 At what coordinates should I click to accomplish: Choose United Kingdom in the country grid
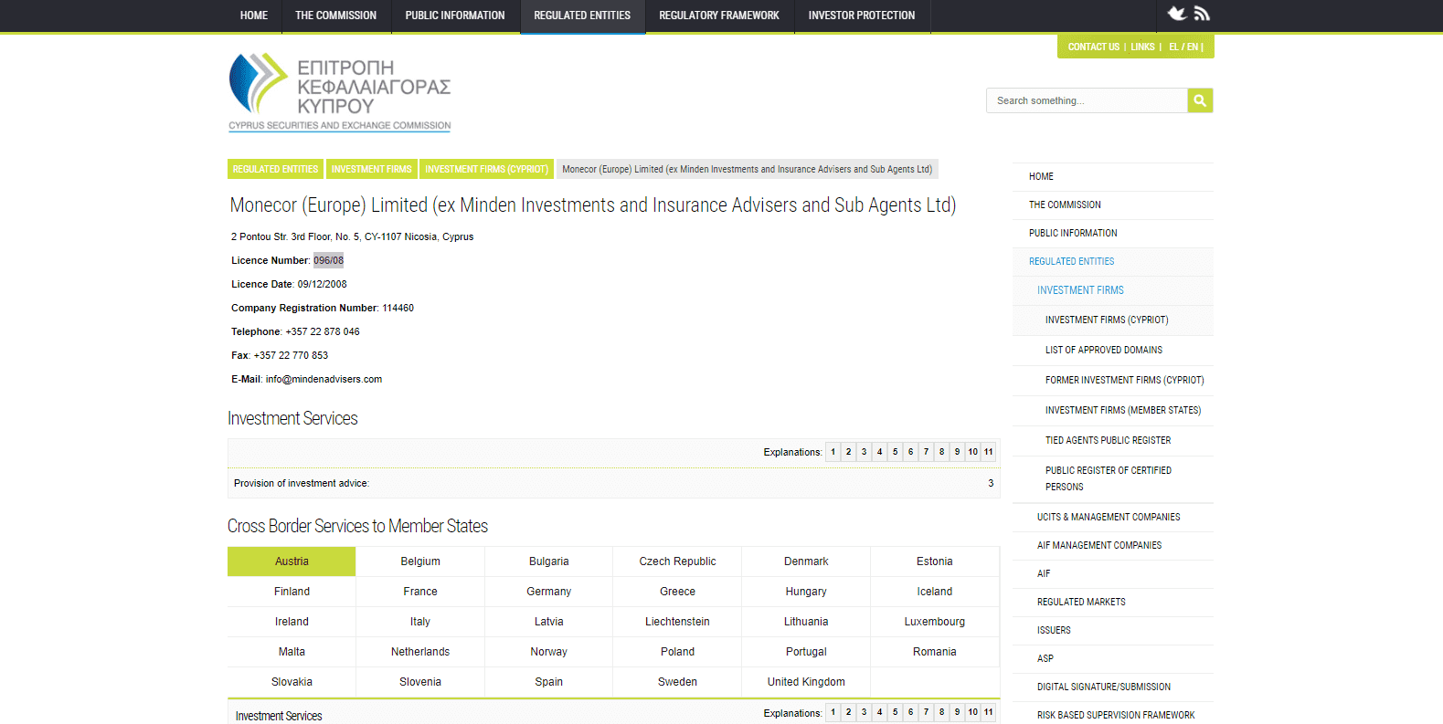pyautogui.click(x=805, y=682)
